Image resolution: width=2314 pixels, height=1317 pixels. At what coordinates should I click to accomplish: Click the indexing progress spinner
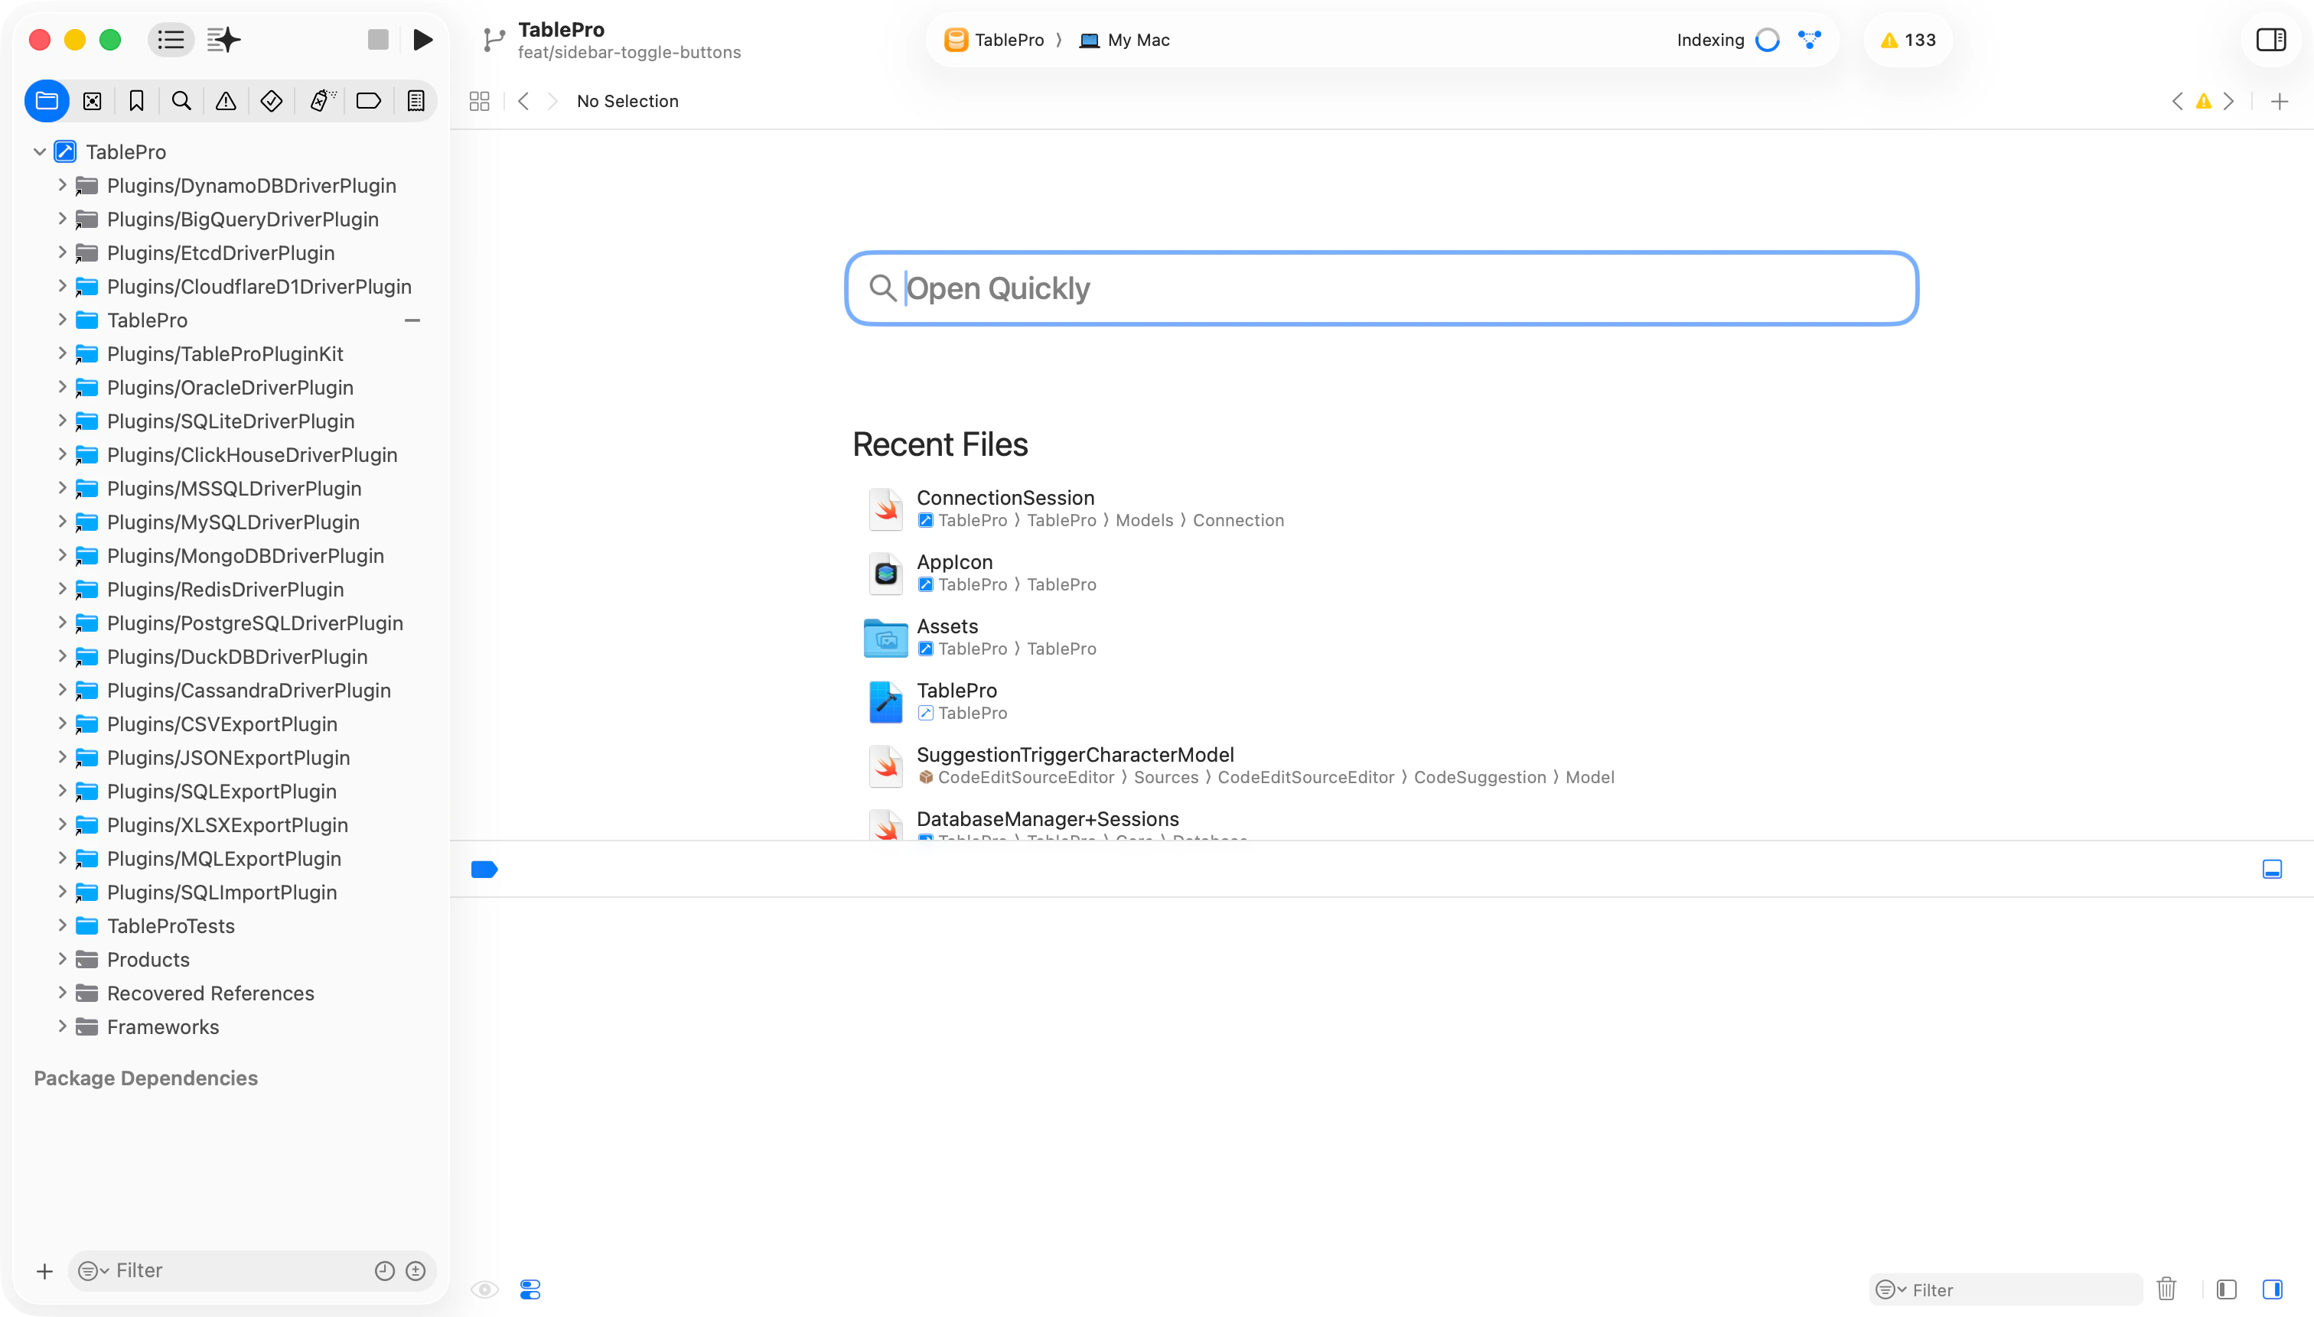coord(1767,40)
